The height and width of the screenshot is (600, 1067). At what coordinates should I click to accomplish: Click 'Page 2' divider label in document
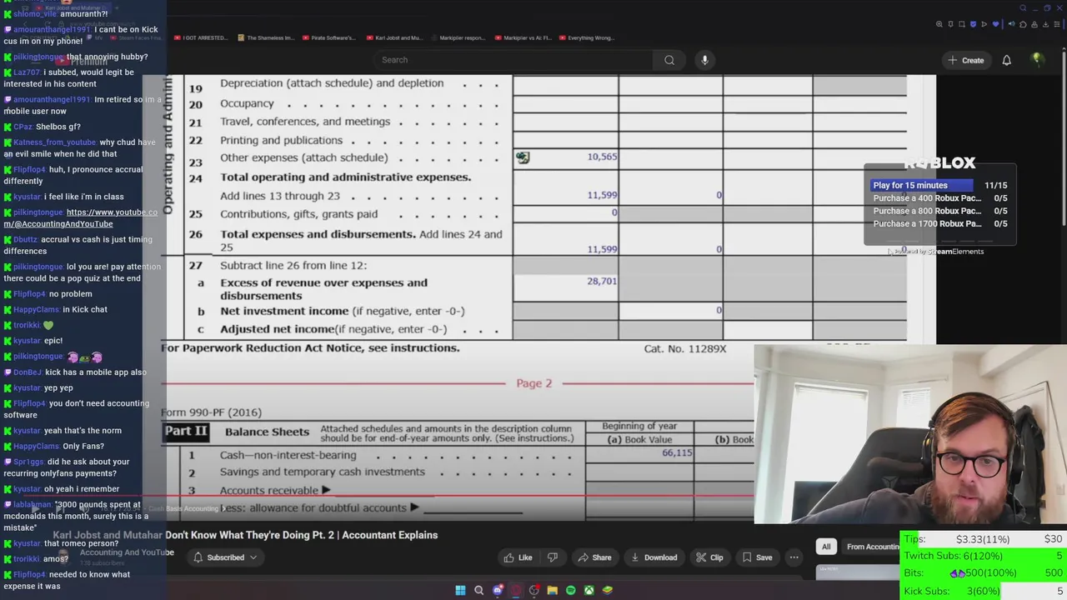coord(533,383)
